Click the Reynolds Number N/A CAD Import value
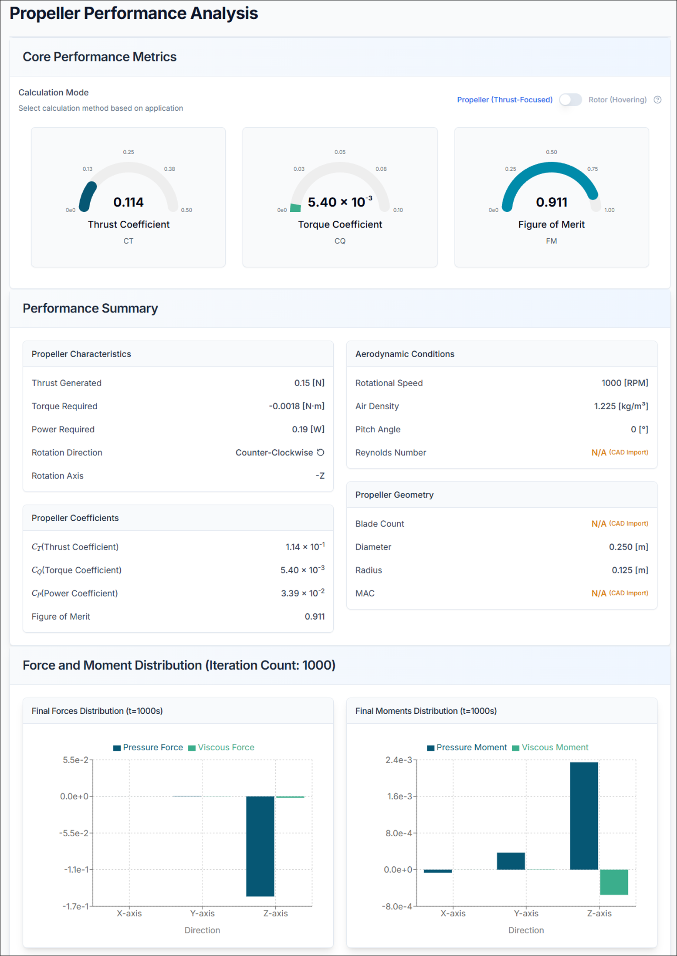This screenshot has height=956, width=677. pos(619,452)
